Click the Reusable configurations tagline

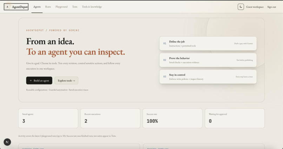tap(57, 90)
